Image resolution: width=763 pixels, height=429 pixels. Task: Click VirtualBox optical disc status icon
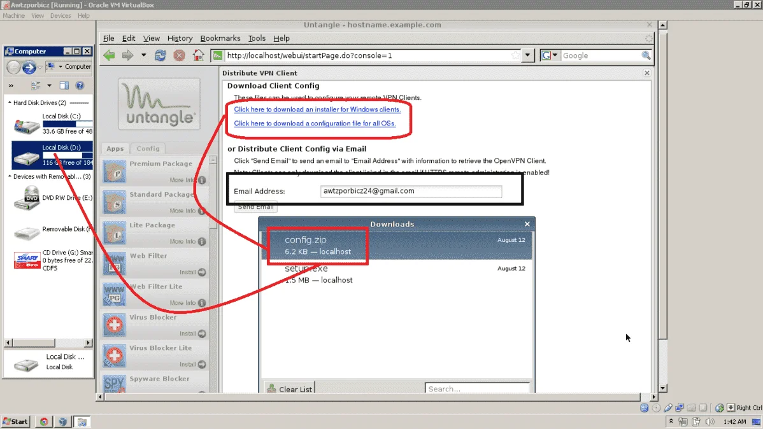pos(656,408)
